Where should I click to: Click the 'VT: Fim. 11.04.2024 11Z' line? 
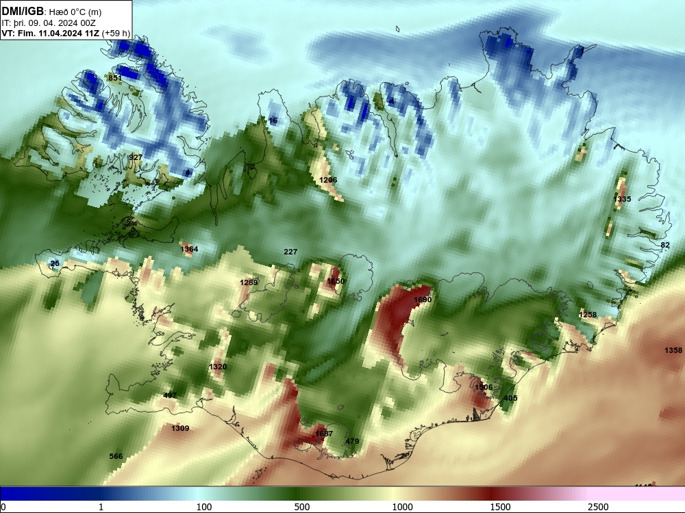pos(51,33)
